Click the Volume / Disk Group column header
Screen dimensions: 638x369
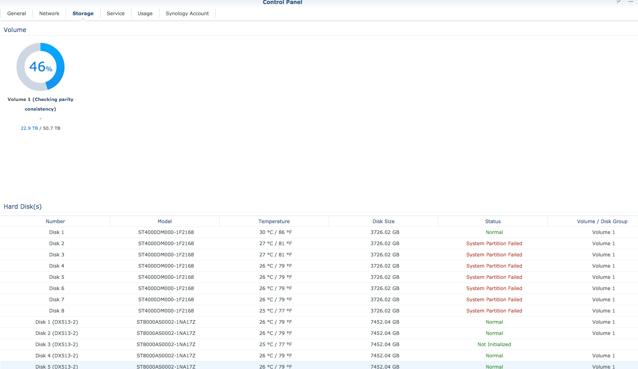point(602,222)
